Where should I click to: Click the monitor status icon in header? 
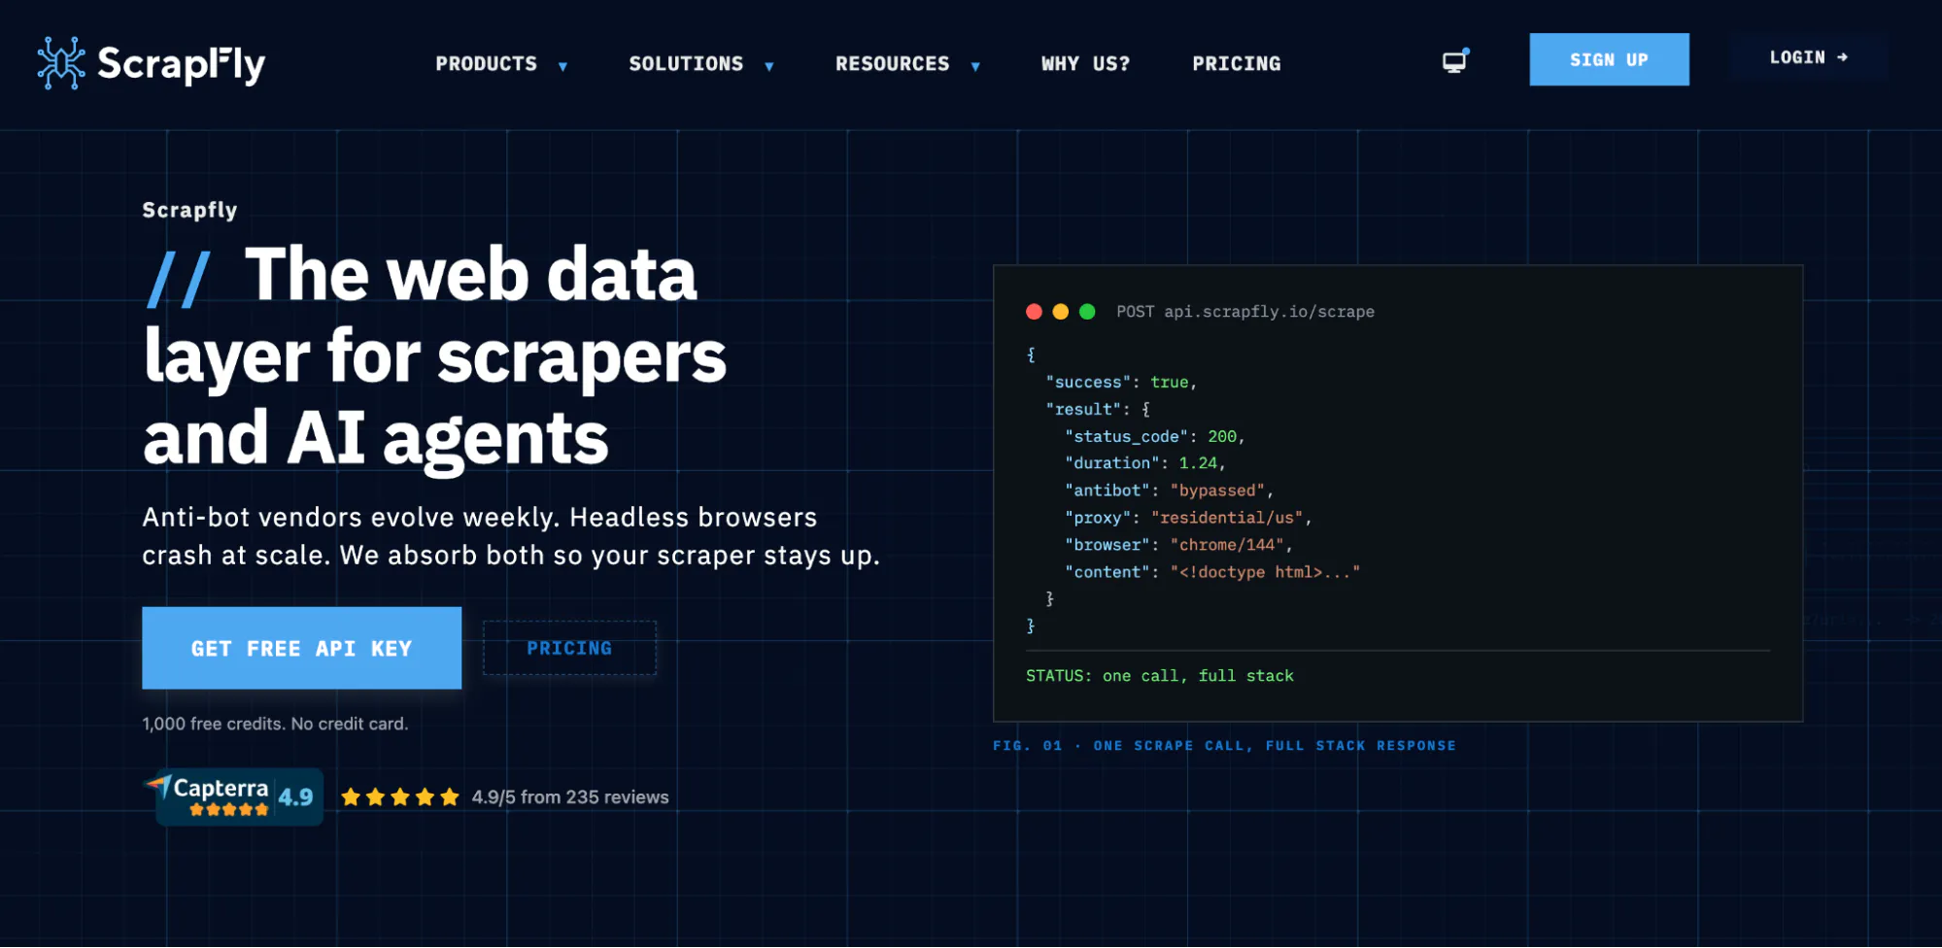(1454, 61)
